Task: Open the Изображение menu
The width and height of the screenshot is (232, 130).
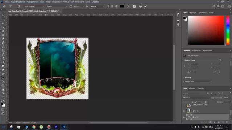Action: [x=32, y=2]
